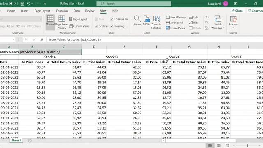Open the Zoom dialog
This screenshot has width=263, height=148.
137,21
